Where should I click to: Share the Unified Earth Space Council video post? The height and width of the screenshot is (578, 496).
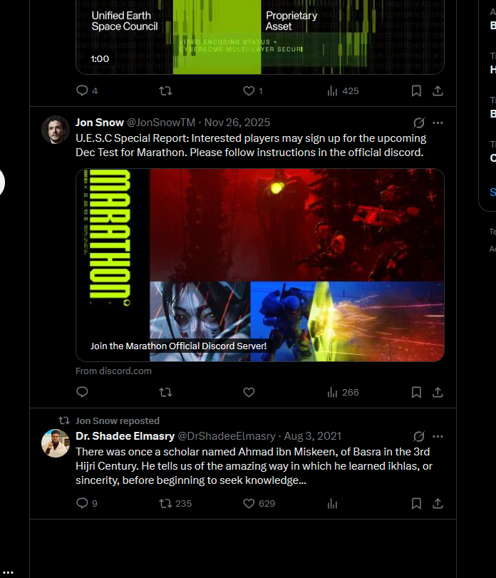438,91
